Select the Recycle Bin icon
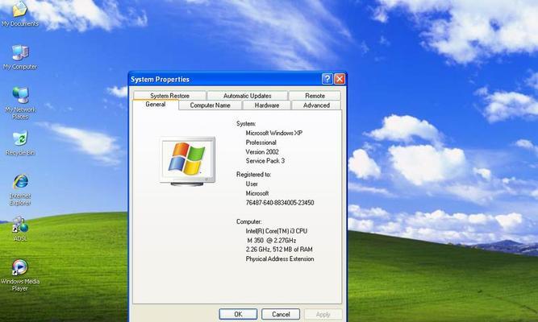538x322 pixels. 20,143
